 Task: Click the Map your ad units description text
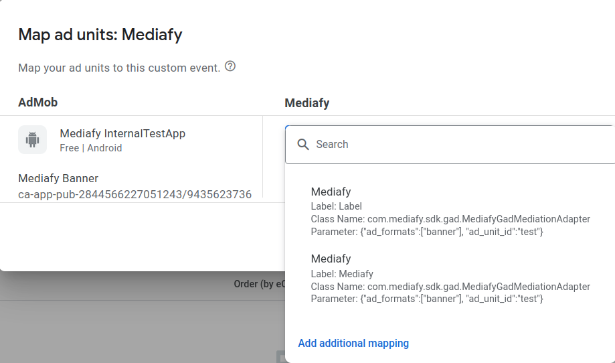tap(119, 68)
